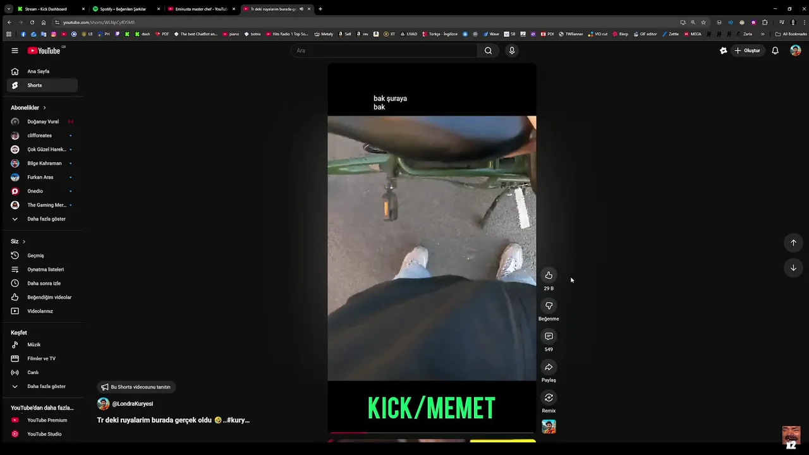Open Canlı live section
Screen dimensions: 809x455
click(42, 372)
